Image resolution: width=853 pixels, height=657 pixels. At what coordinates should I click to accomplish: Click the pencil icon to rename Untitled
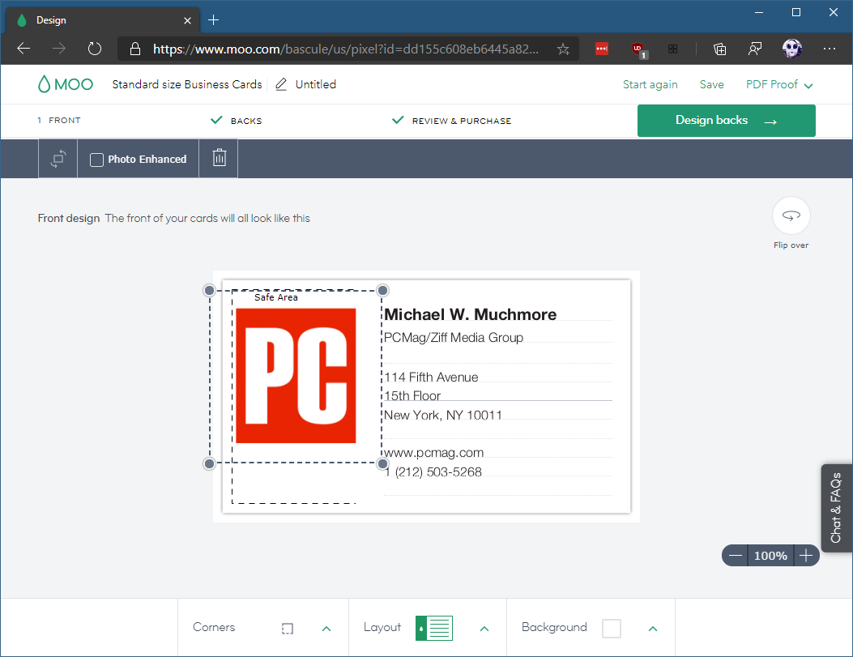tap(281, 84)
